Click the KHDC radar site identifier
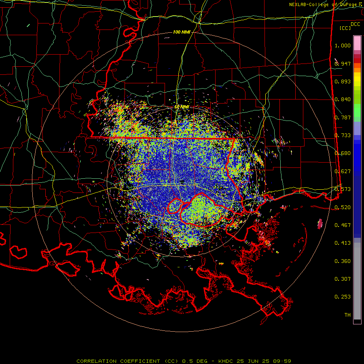The image size is (364, 364). pos(226,361)
